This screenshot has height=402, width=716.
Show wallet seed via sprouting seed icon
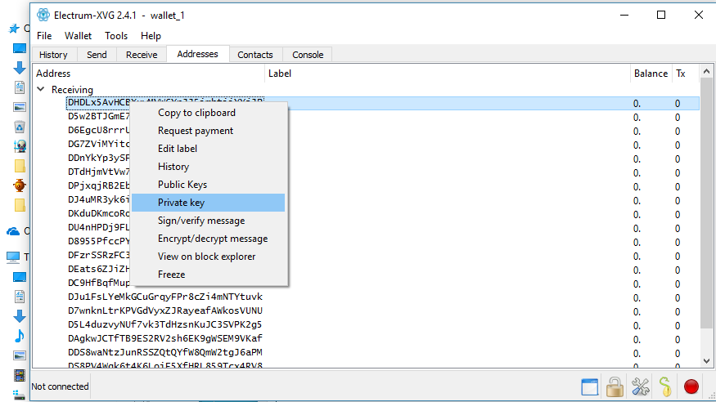[x=665, y=387]
